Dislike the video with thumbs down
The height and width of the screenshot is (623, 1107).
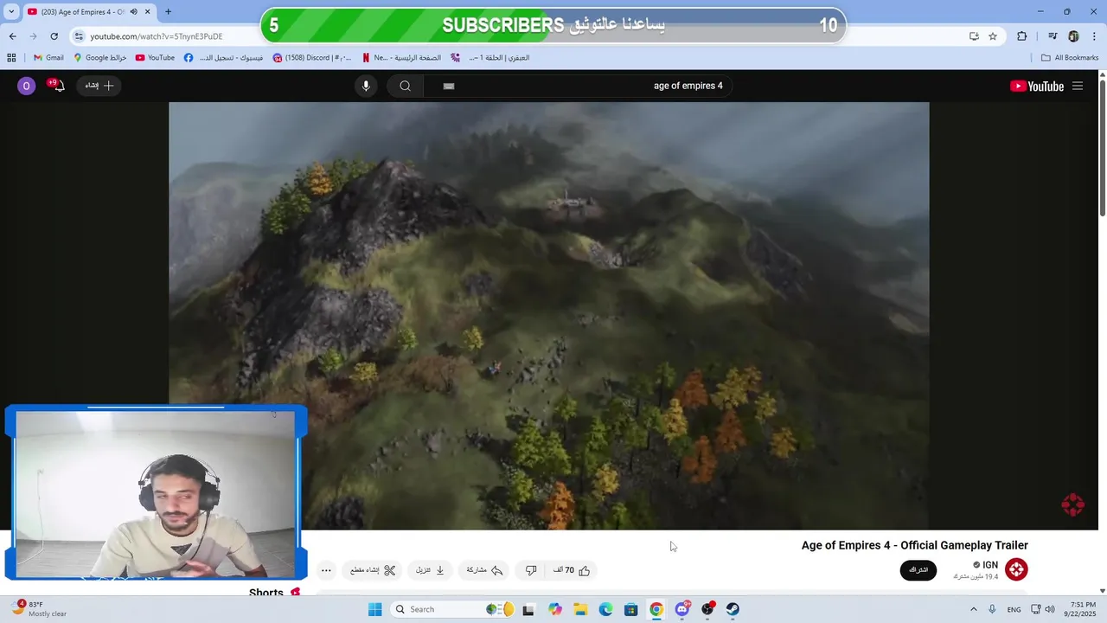coord(531,570)
